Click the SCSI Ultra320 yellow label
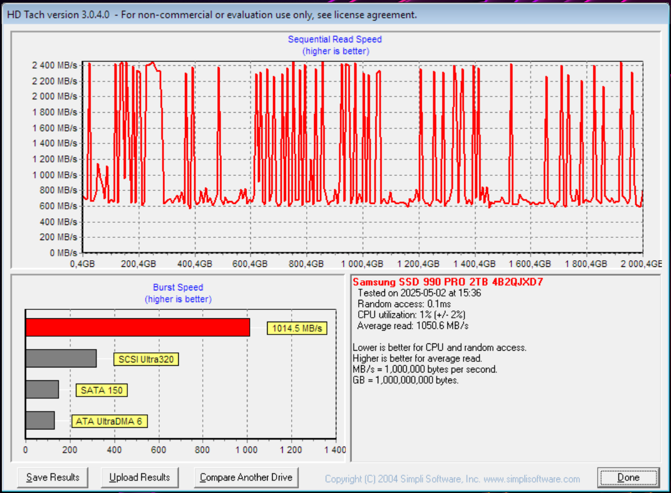This screenshot has height=493, width=671. 146,359
